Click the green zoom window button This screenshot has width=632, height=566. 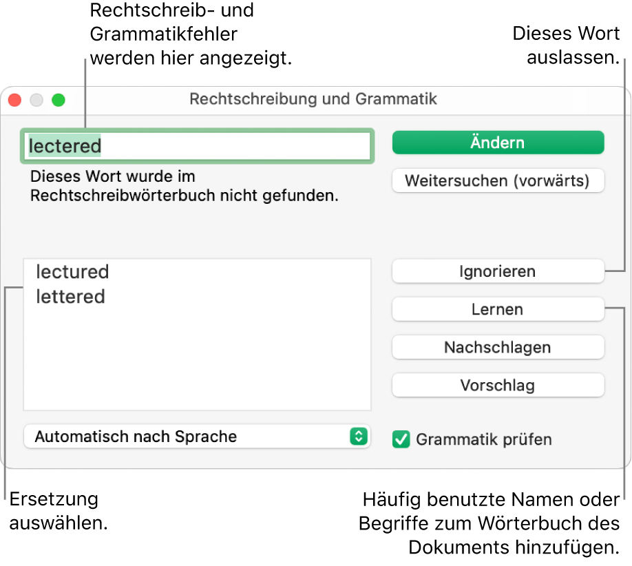tap(59, 100)
